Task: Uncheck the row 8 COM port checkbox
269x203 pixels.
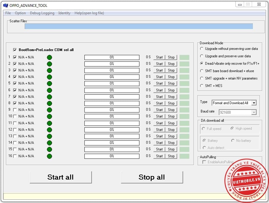Action: 15,103
